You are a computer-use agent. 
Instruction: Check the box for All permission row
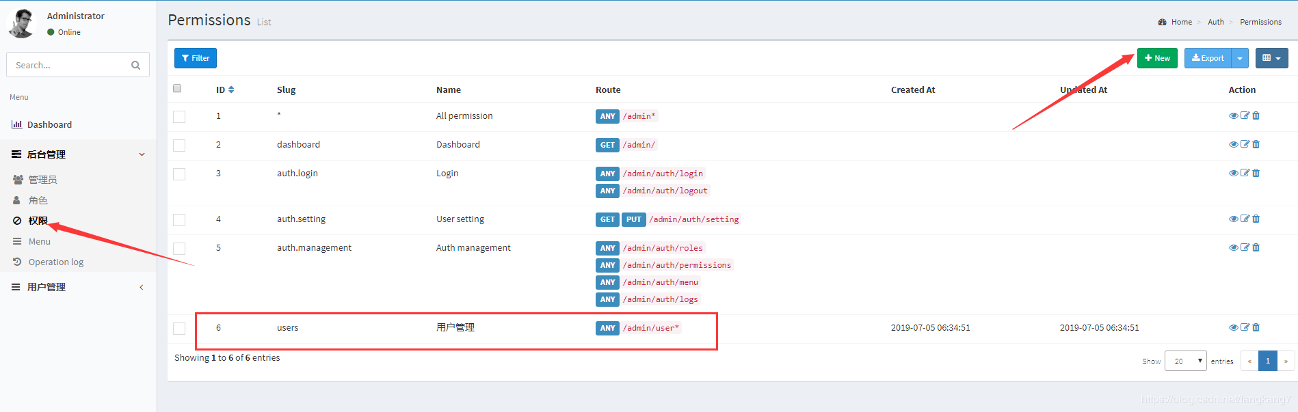coord(179,117)
